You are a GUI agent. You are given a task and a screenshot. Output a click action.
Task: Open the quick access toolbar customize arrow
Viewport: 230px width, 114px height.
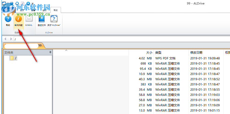[x=32, y=3]
